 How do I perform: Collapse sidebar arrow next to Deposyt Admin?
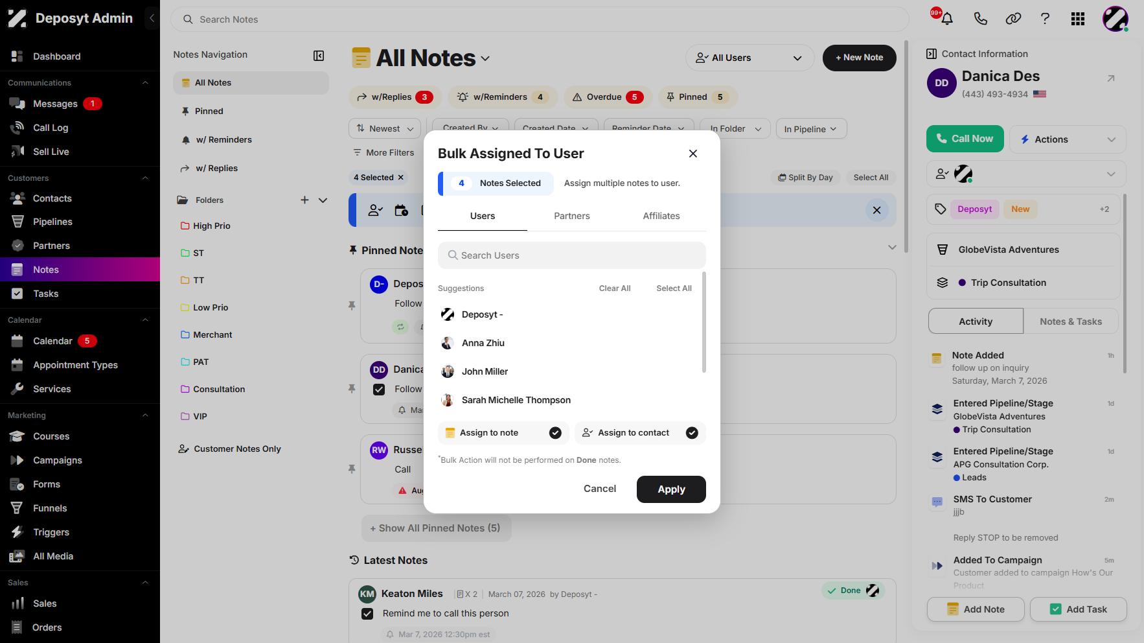click(152, 18)
